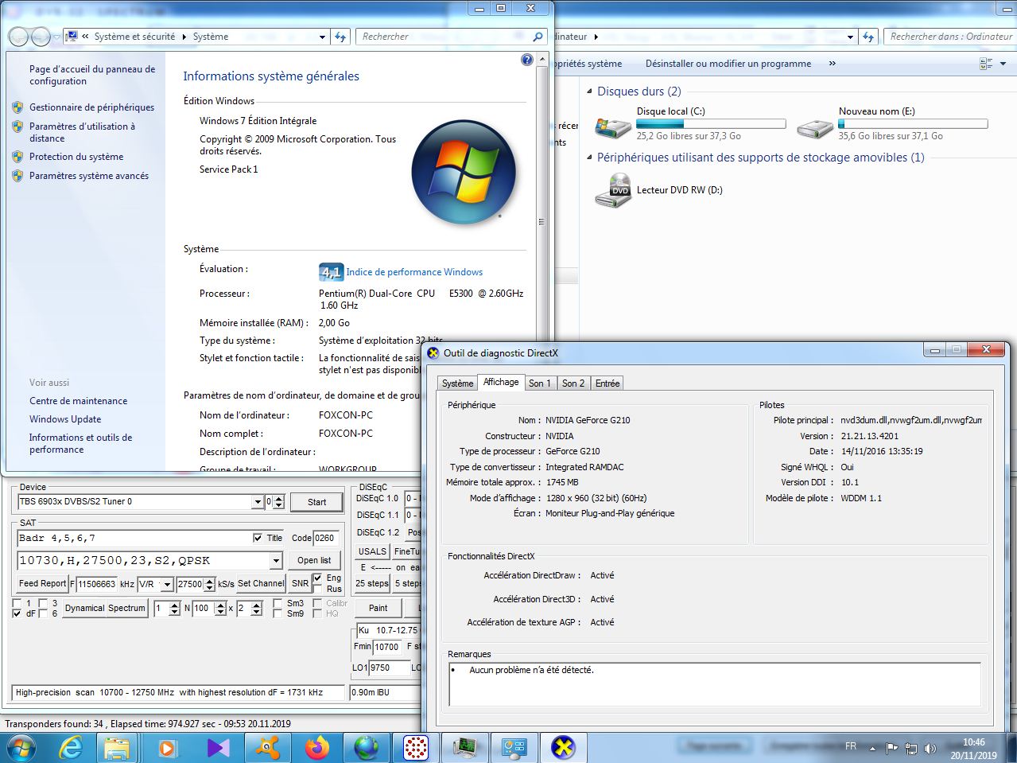Expand the toolbar overflow chevron in Computer window
The image size is (1017, 763).
point(832,64)
